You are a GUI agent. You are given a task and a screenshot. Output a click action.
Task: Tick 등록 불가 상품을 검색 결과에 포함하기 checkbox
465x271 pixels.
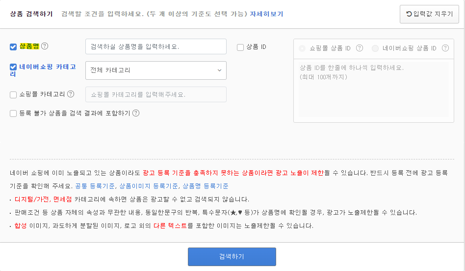tap(13, 113)
